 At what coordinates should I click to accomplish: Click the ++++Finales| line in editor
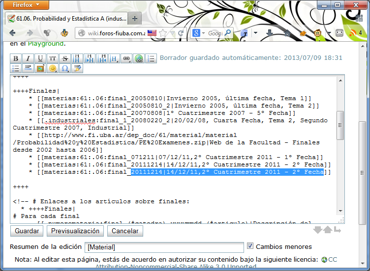click(36, 91)
